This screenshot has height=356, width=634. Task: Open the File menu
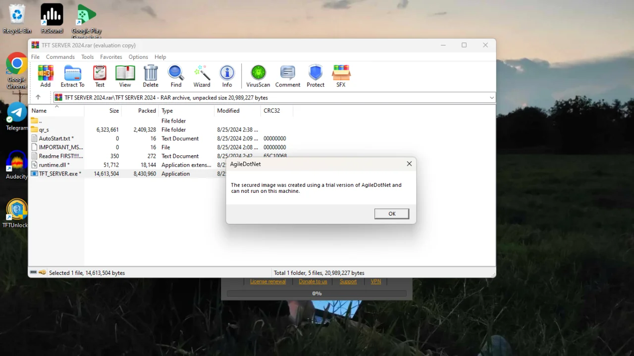36,57
